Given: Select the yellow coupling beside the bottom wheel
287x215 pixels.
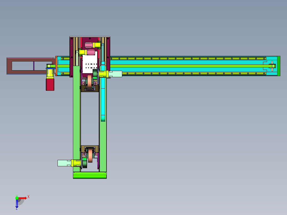Looking at the screenshot, I should (x=76, y=163).
